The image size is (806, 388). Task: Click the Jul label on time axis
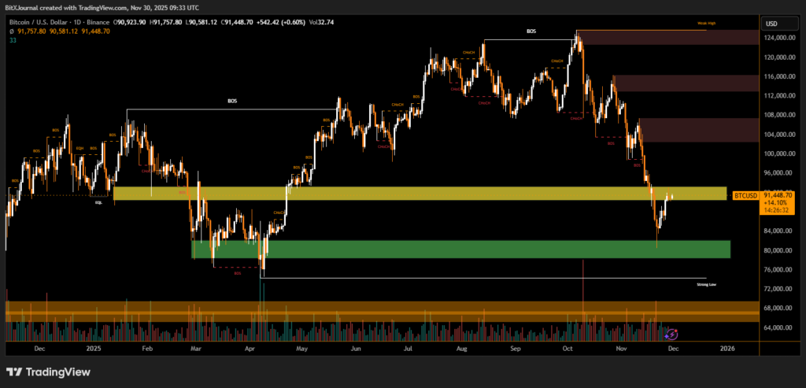409,347
